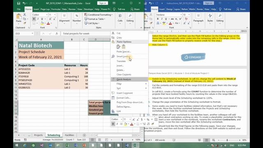Toggle Underline in Excel Font group
This screenshot has height=148, width=263.
[42, 19]
